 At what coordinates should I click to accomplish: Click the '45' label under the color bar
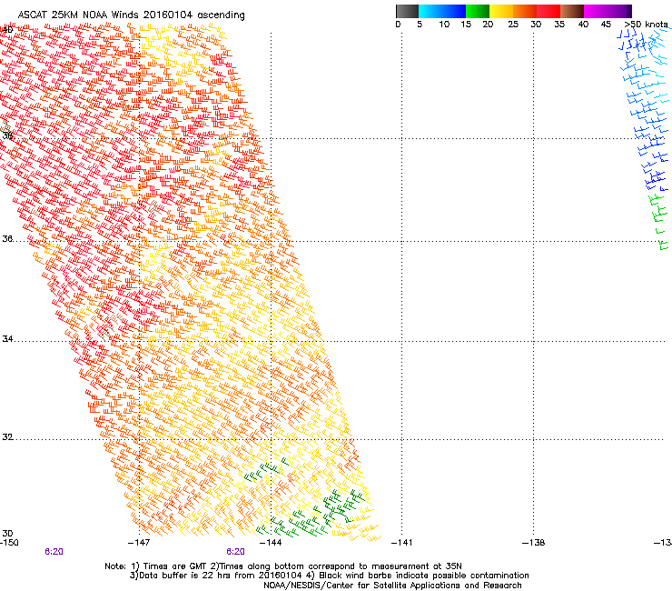click(x=606, y=24)
